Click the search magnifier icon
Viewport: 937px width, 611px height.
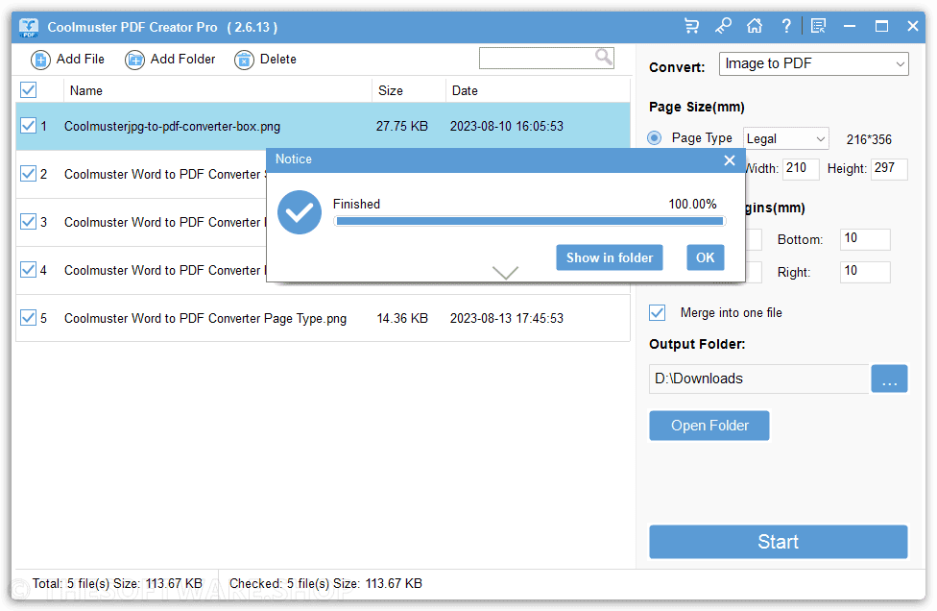(x=604, y=58)
